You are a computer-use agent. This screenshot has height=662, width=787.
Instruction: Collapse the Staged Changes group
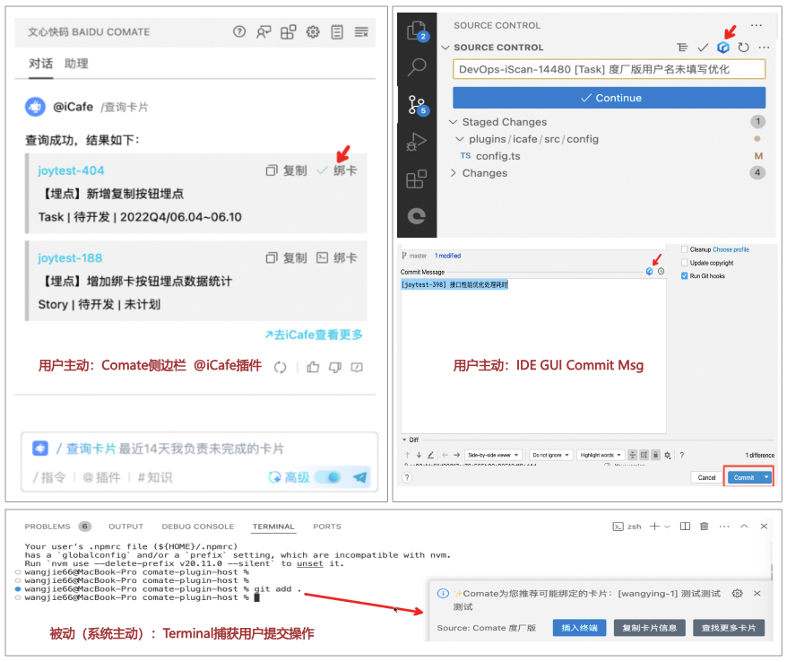(x=454, y=122)
